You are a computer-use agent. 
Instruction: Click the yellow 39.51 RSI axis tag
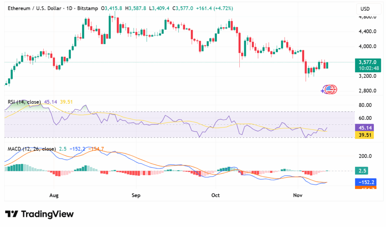365,135
